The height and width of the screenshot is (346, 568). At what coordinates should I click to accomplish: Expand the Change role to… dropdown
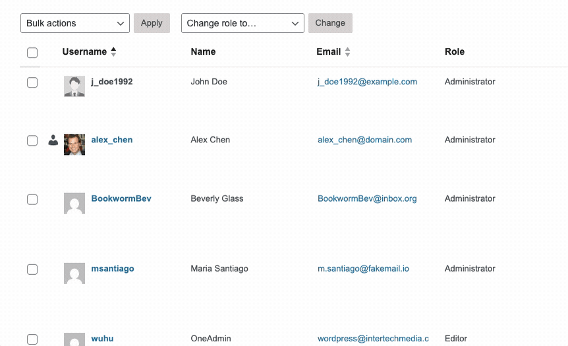pyautogui.click(x=242, y=23)
